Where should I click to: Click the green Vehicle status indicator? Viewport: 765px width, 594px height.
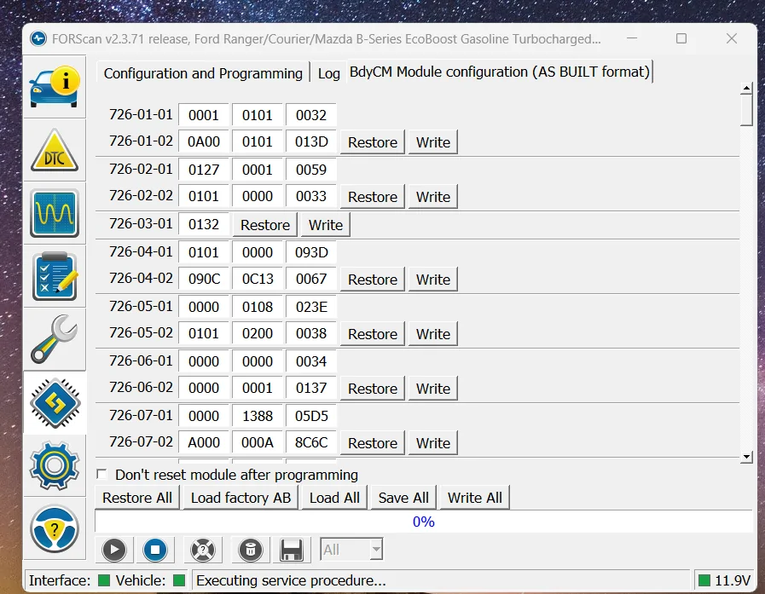click(x=179, y=580)
